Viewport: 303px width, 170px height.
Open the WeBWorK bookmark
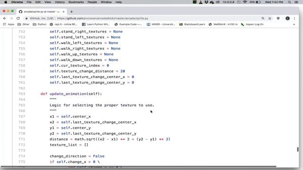(223, 24)
